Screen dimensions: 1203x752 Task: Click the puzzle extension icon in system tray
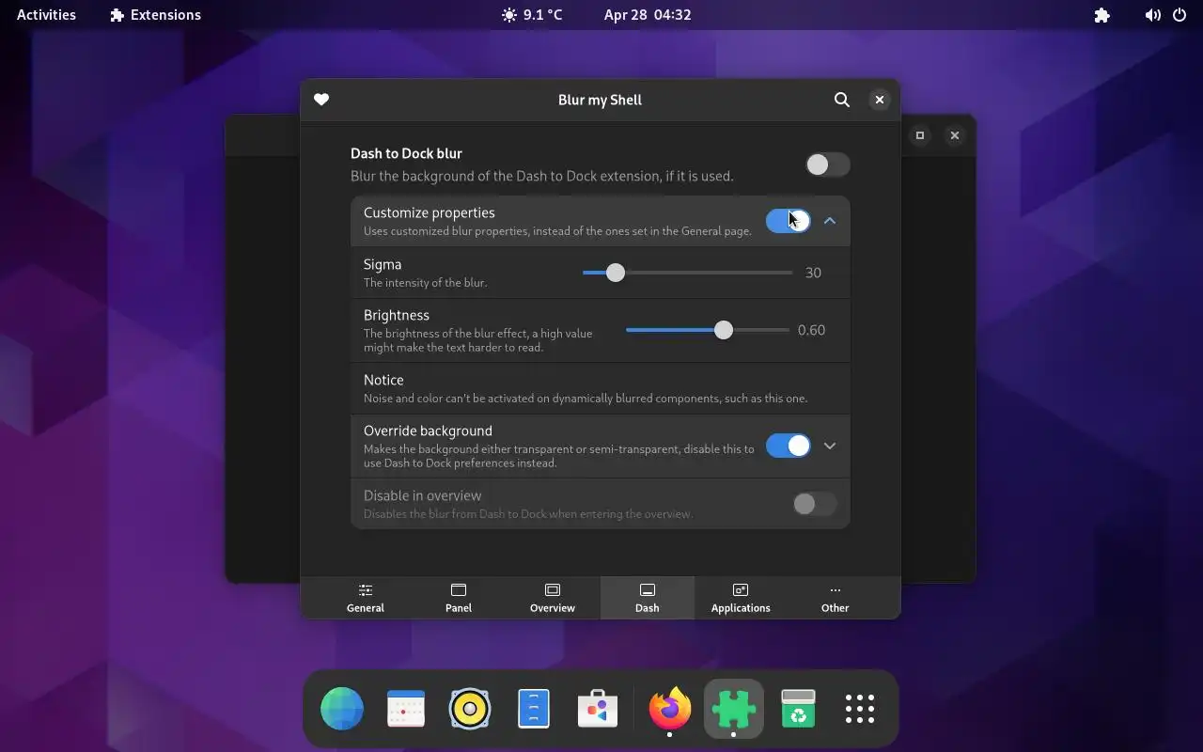1102,15
